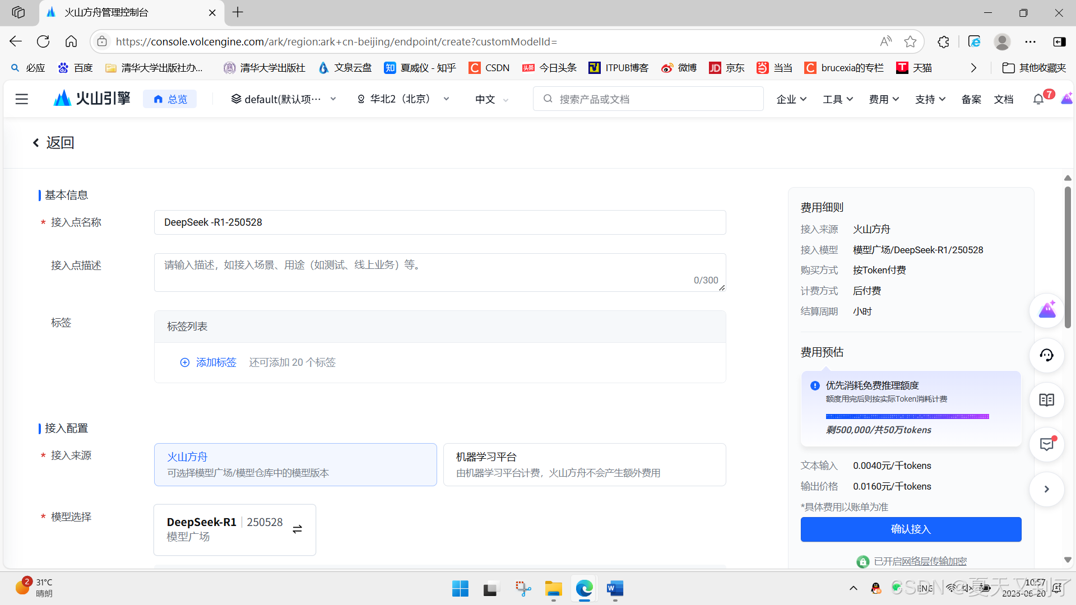Viewport: 1076px width, 605px height.
Task: Open the documentation book floating icon
Action: click(1046, 400)
